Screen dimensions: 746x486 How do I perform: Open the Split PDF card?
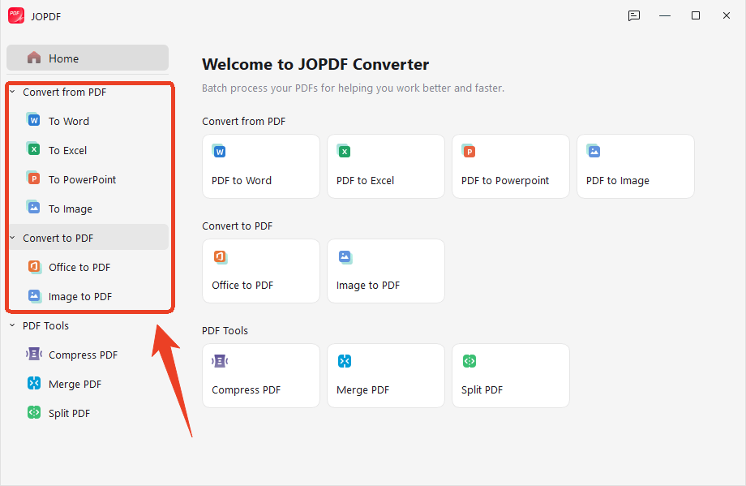(x=511, y=376)
